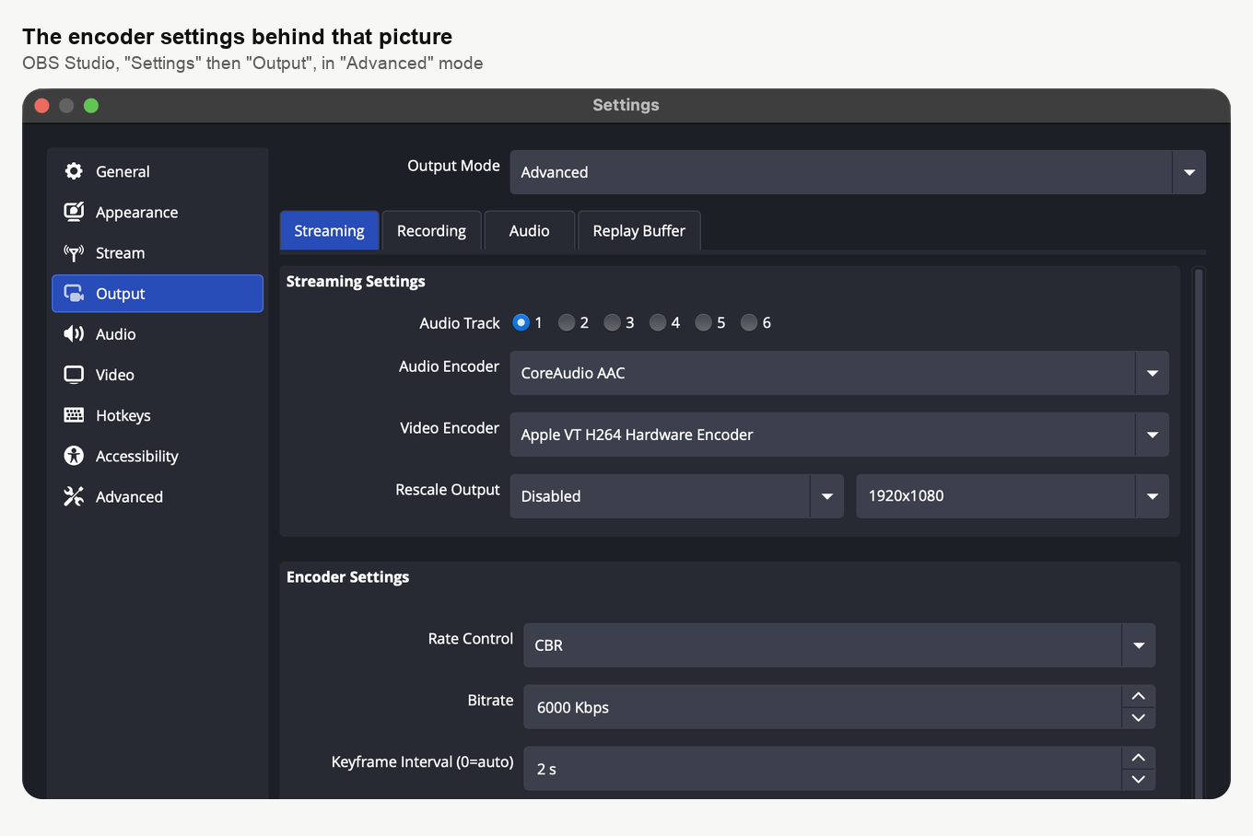Open the Rate Control dropdown arrow
The image size is (1253, 836).
point(1139,645)
